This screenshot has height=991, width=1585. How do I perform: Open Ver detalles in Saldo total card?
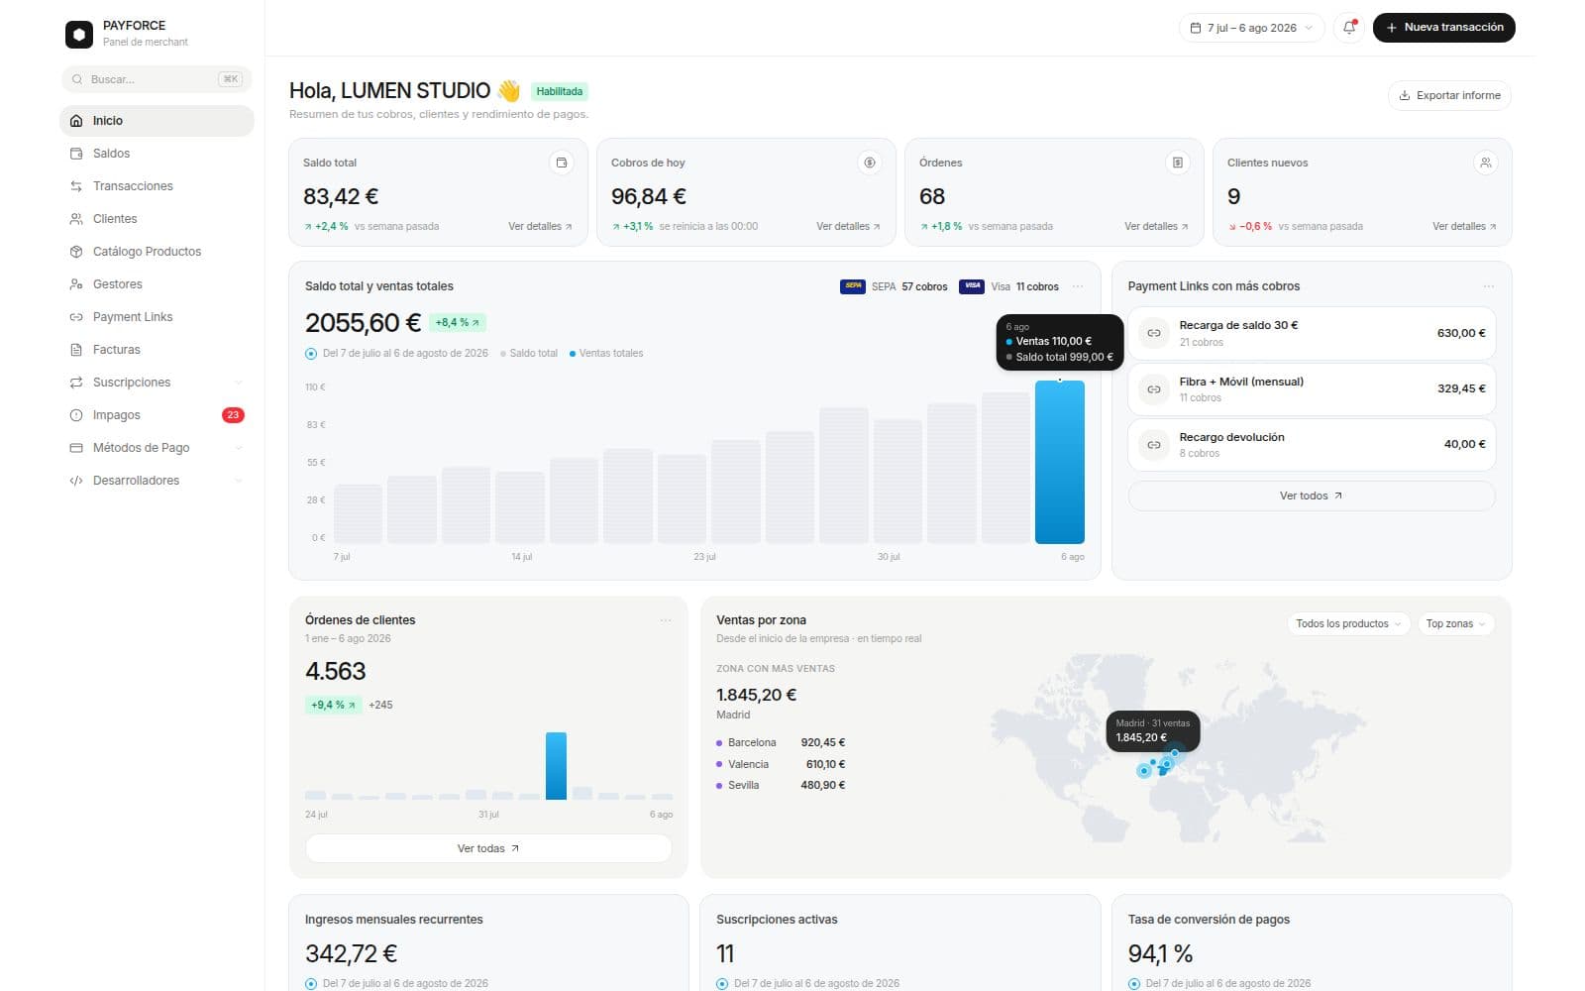coord(540,226)
